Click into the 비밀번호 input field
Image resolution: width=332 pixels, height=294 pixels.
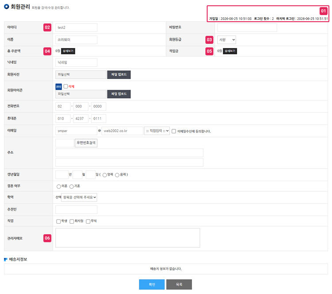247,27
